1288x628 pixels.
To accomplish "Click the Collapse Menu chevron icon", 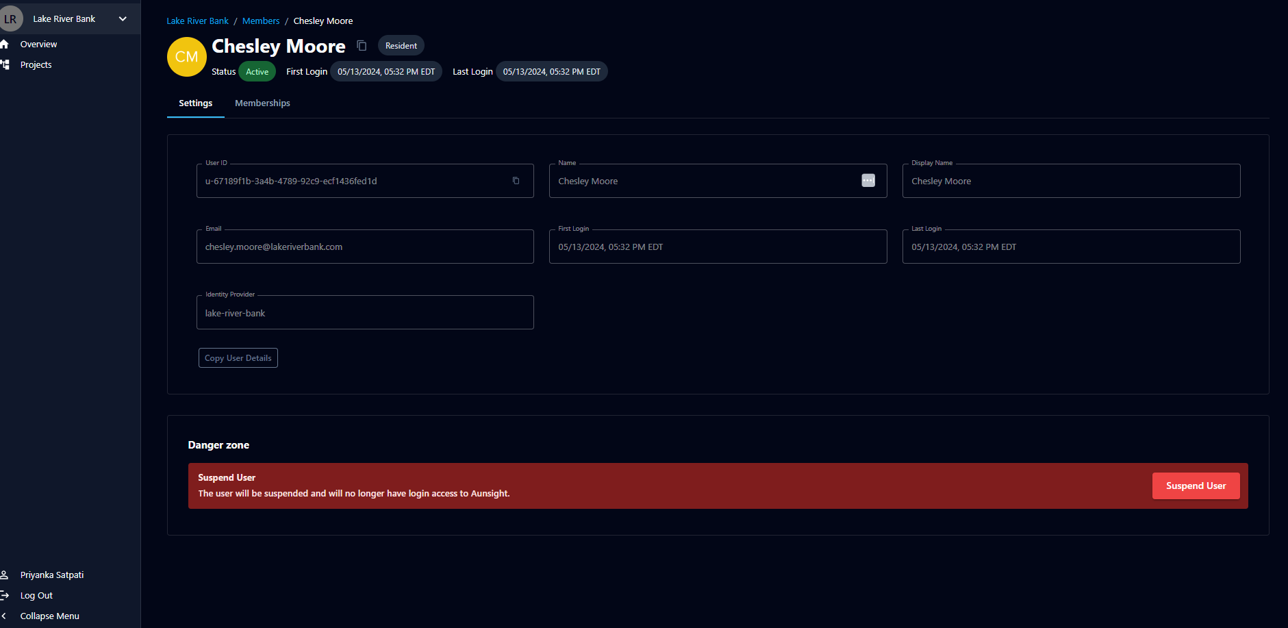I will [x=4, y=616].
